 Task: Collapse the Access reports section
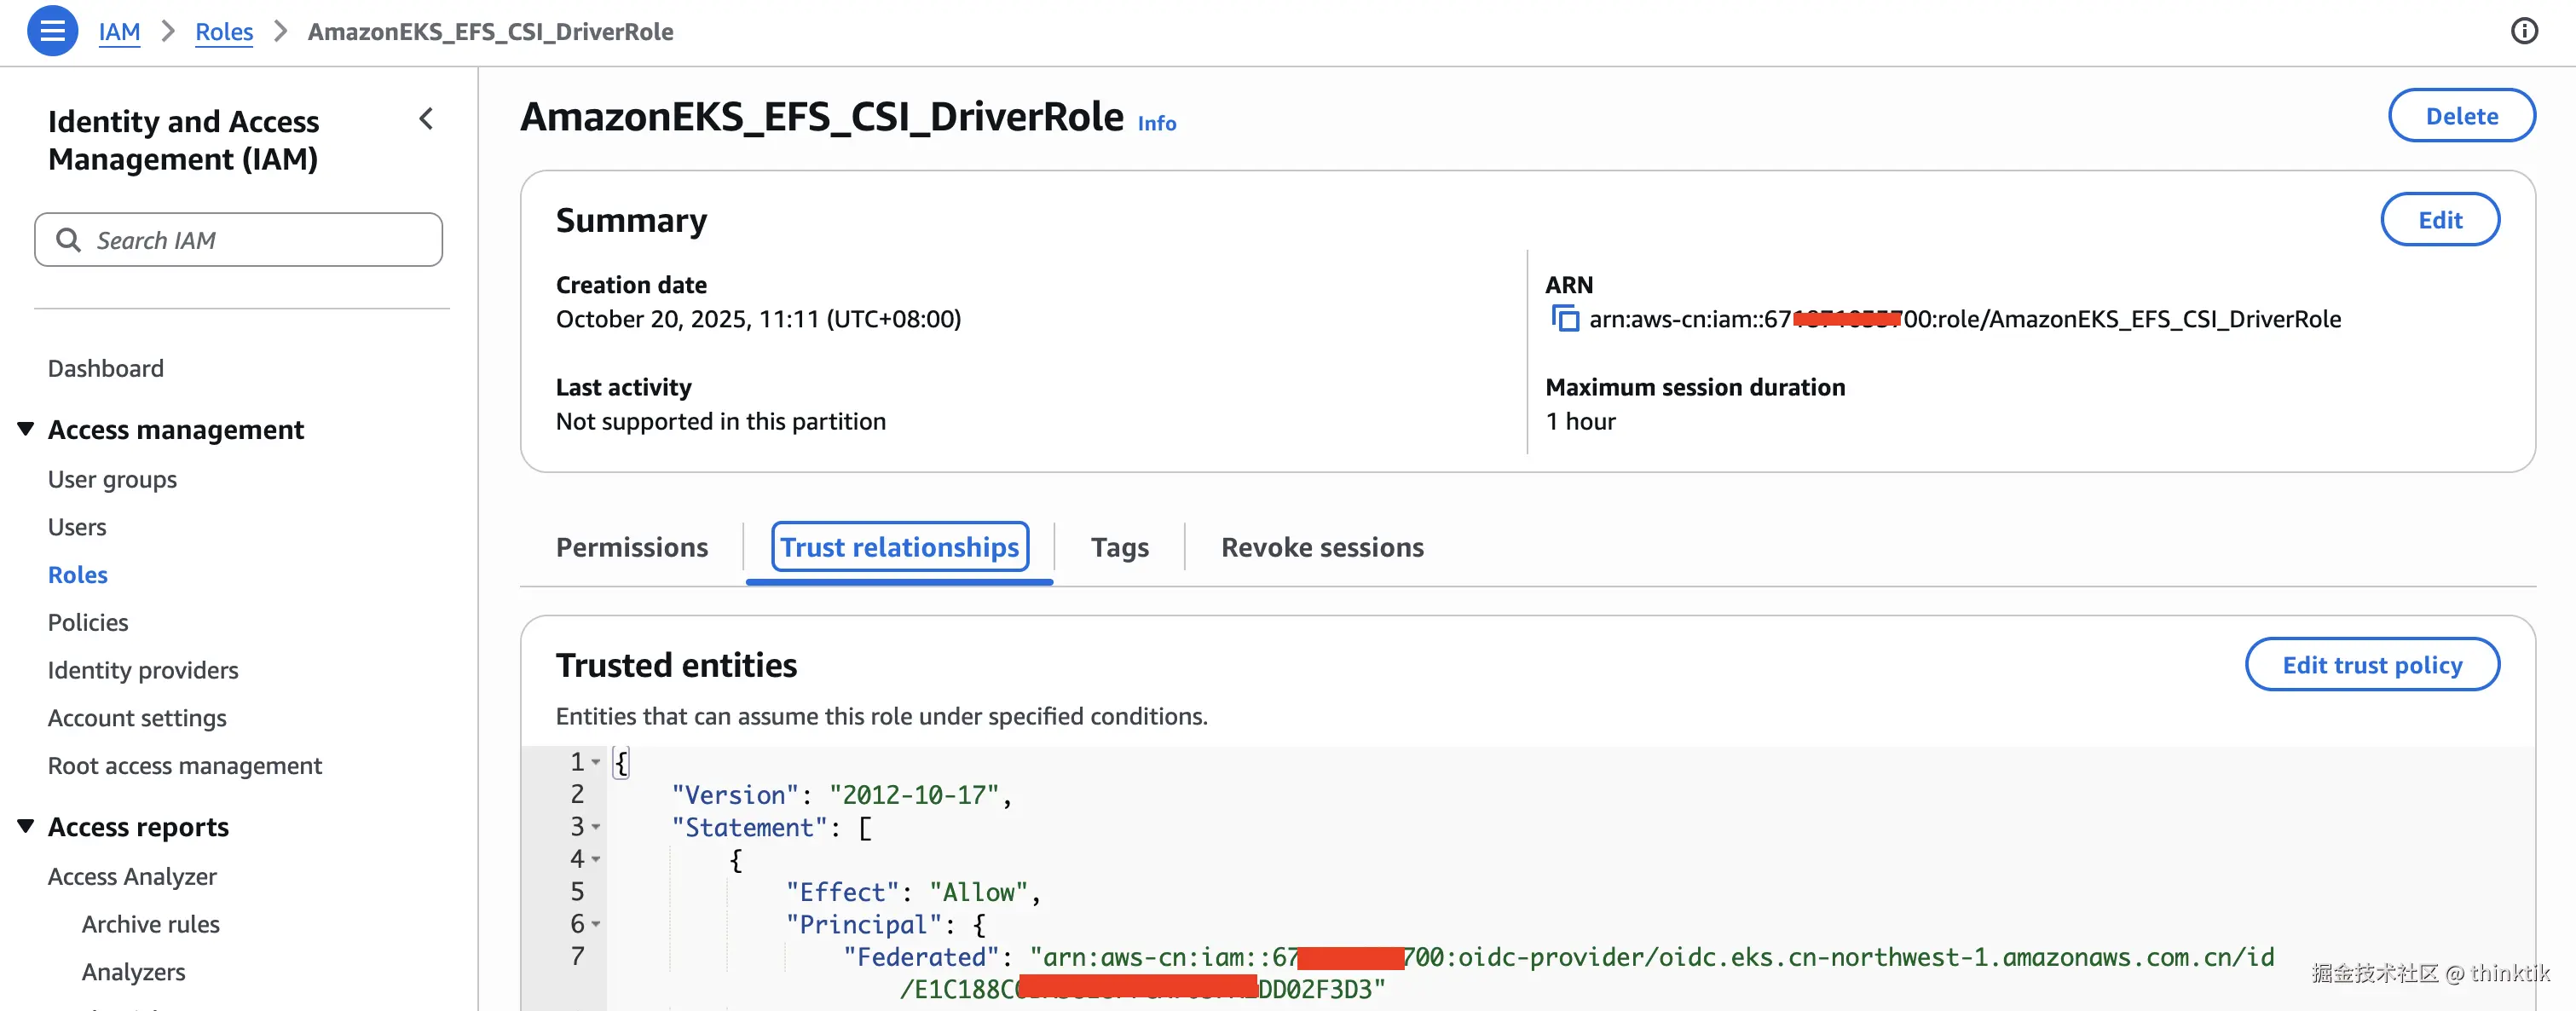tap(26, 826)
